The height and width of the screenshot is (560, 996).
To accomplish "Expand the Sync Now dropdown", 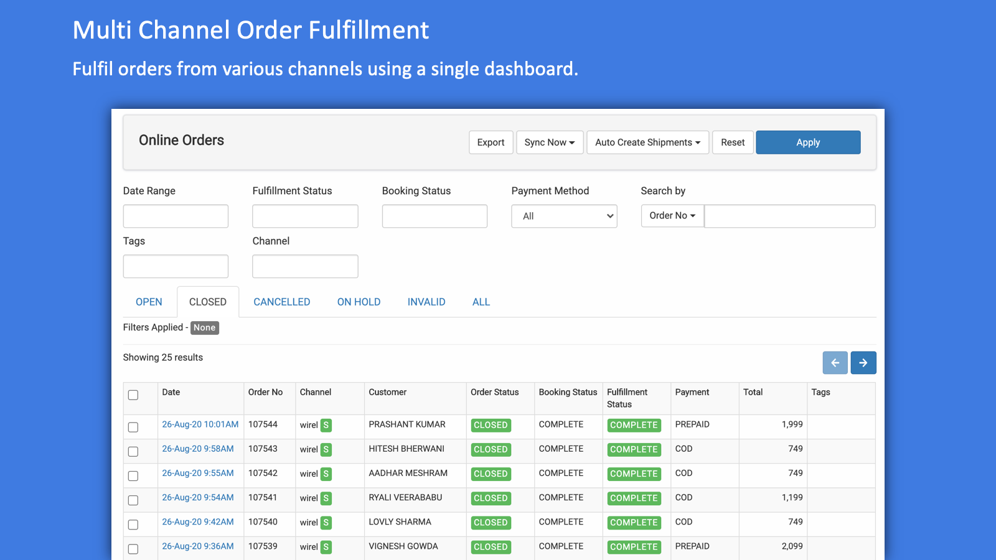I will (x=549, y=142).
